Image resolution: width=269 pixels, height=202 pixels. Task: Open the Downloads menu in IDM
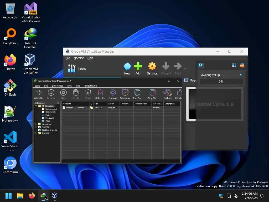(x=58, y=85)
